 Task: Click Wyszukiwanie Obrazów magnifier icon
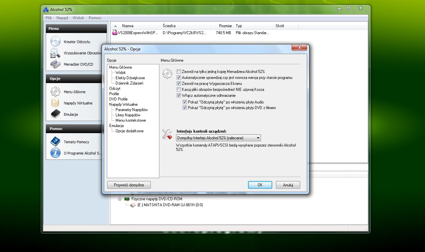[55, 53]
